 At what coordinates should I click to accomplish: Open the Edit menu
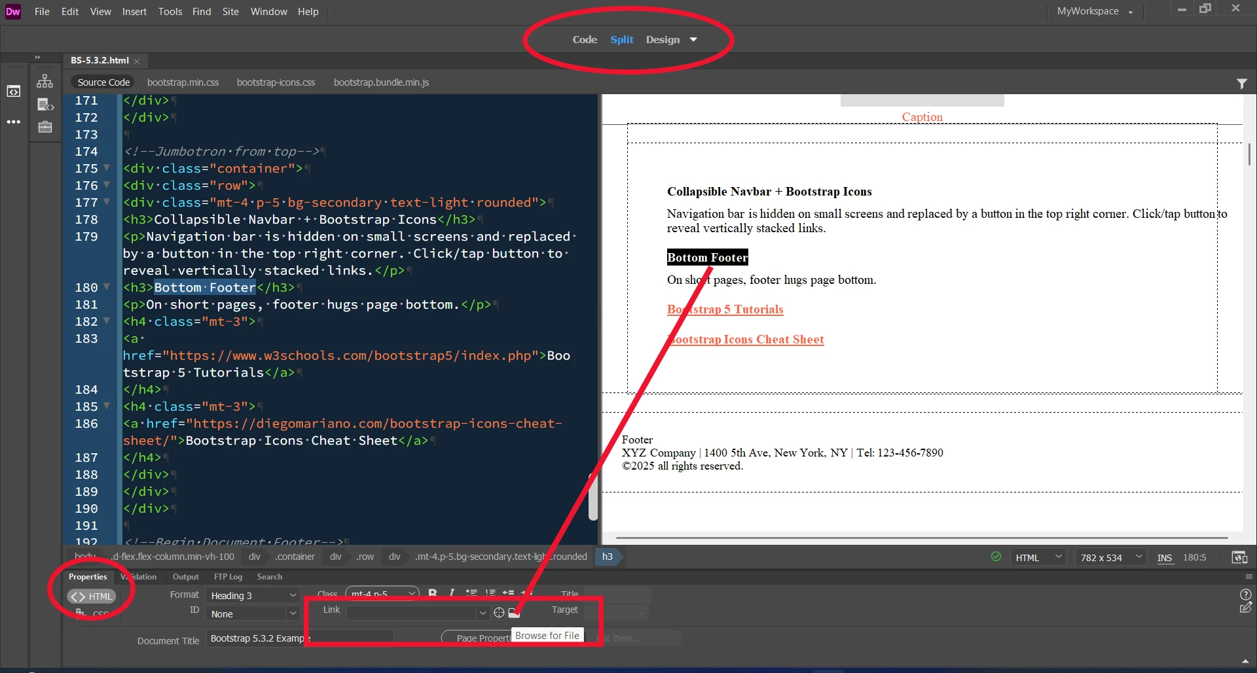pos(70,12)
